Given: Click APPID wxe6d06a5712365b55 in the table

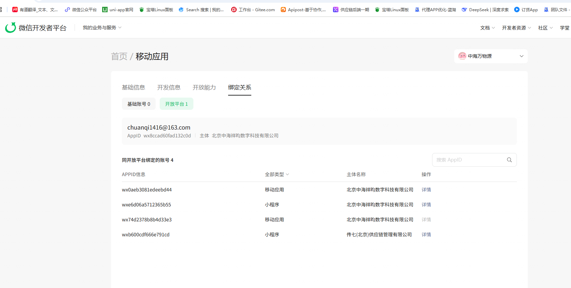Looking at the screenshot, I should [146, 205].
